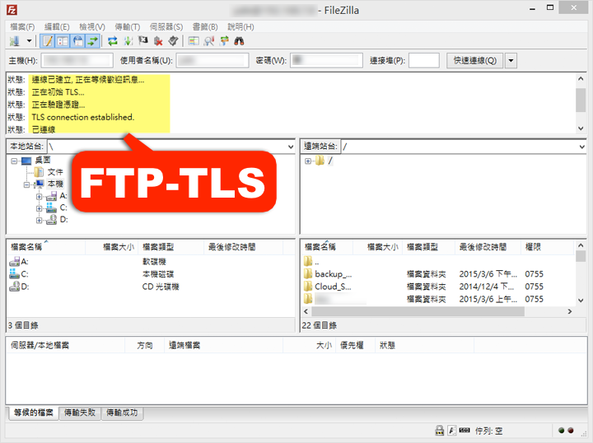Select the 'TLS connection established.' log line
This screenshot has width=593, height=443.
tap(83, 117)
